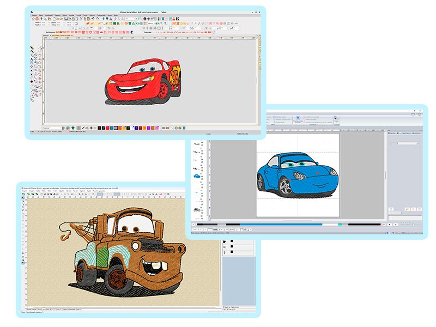Click the blue car thumbnail in the left object list
The image size is (436, 327).
(x=196, y=176)
